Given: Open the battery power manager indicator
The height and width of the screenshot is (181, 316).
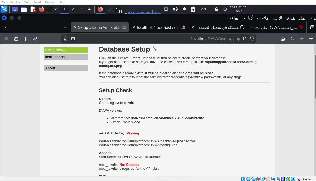Looking at the screenshot, I should [x=193, y=9].
